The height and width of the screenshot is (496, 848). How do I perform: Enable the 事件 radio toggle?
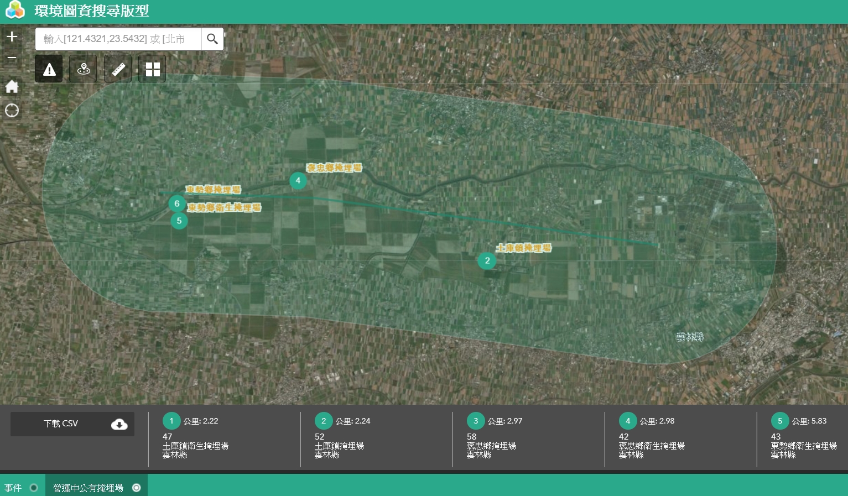34,487
